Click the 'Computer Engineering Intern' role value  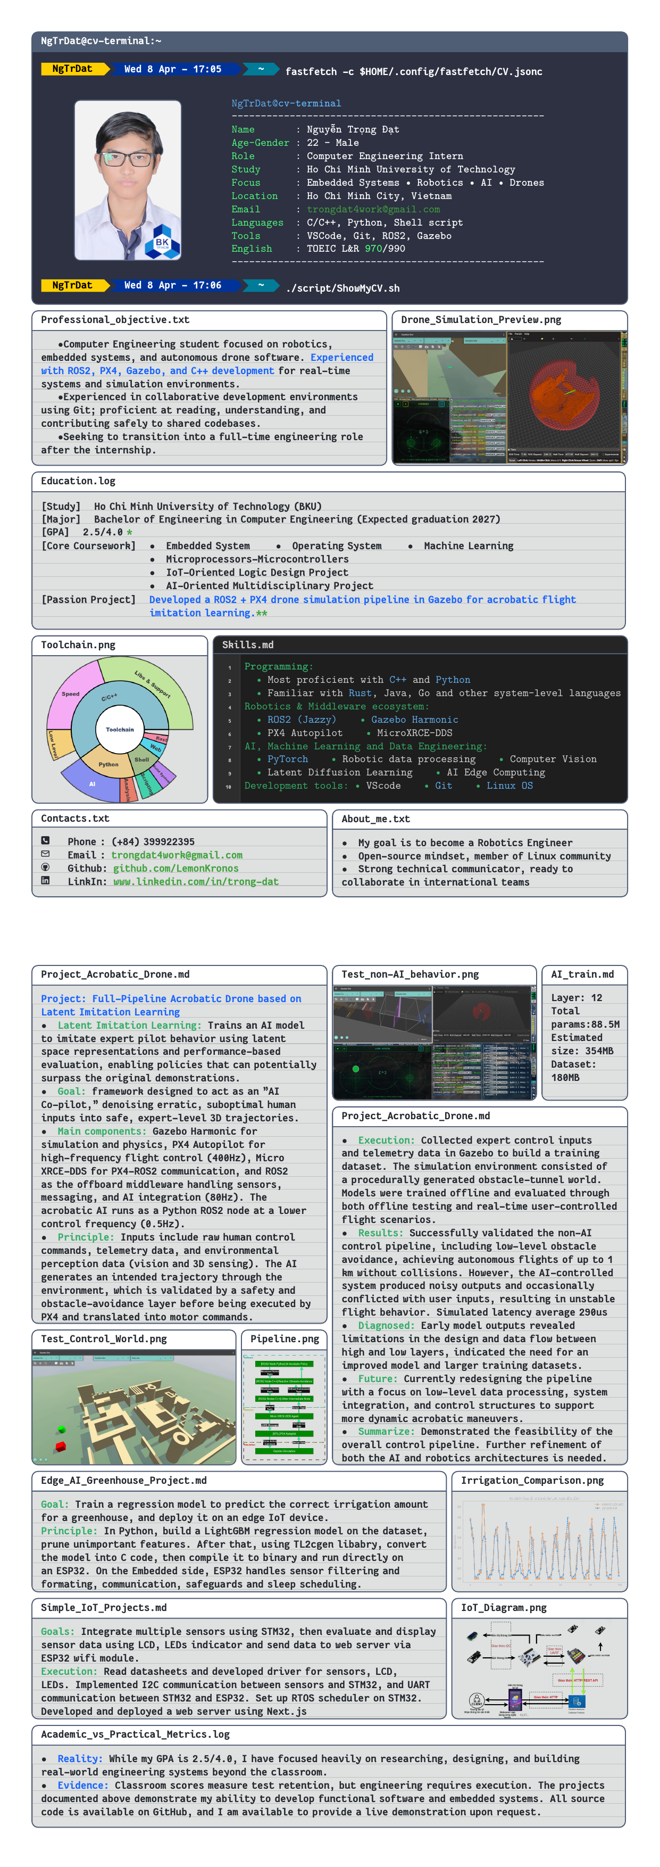coord(385,156)
